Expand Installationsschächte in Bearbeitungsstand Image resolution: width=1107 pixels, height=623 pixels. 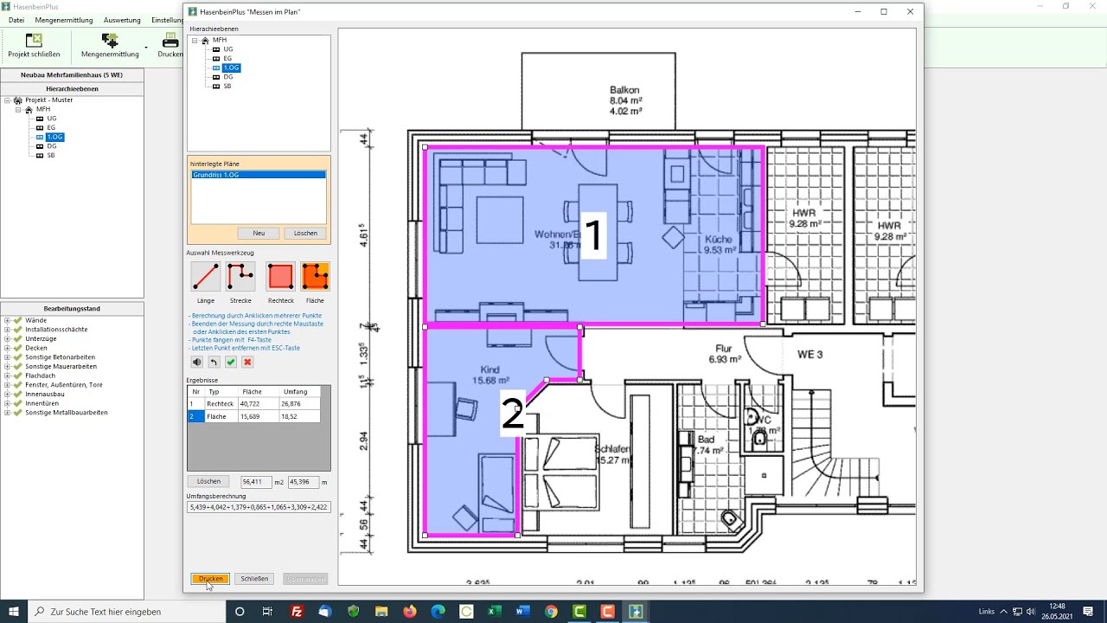click(x=7, y=330)
